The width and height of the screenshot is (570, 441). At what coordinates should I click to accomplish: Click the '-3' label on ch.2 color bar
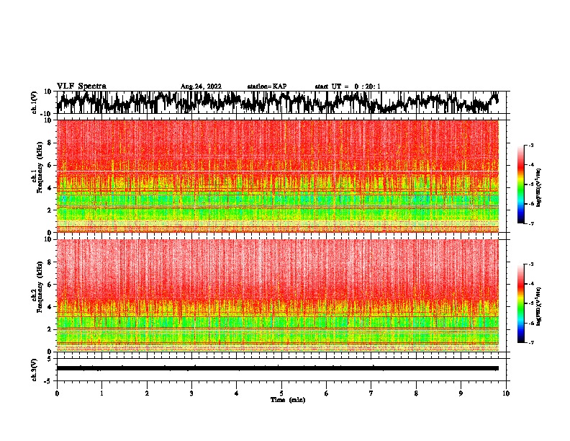pyautogui.click(x=530, y=264)
